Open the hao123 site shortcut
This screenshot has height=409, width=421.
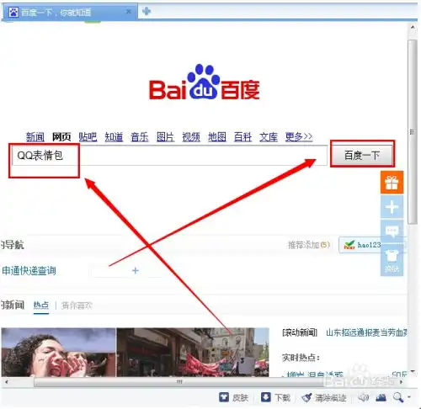362,245
